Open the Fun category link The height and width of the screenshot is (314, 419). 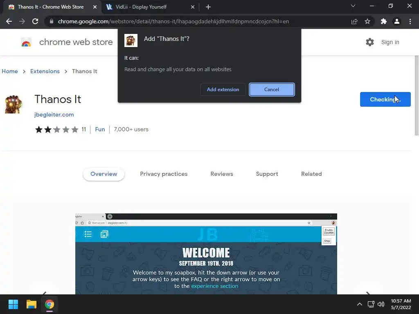coord(100,130)
